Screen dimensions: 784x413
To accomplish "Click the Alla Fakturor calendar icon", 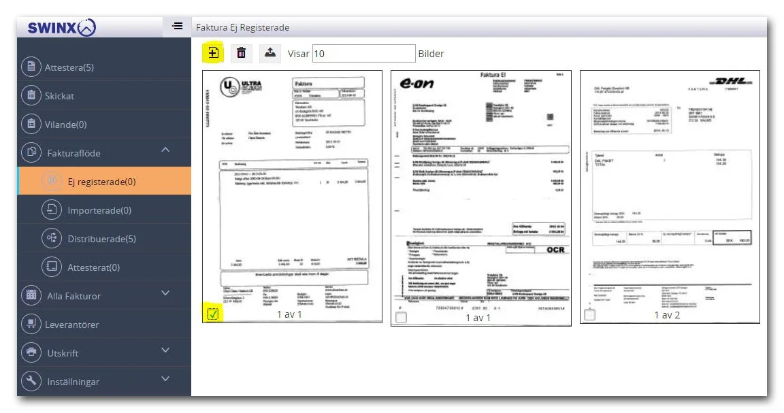I will coord(31,295).
